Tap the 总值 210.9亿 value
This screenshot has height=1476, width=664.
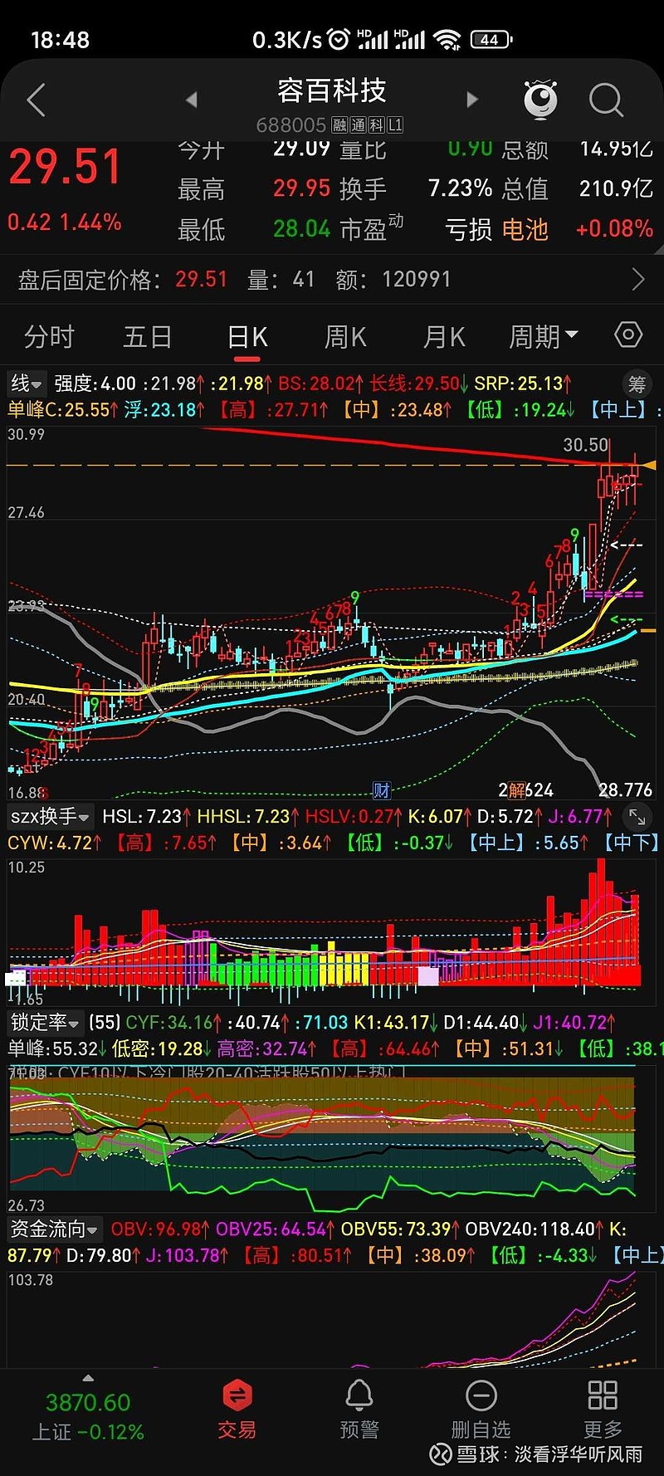616,188
